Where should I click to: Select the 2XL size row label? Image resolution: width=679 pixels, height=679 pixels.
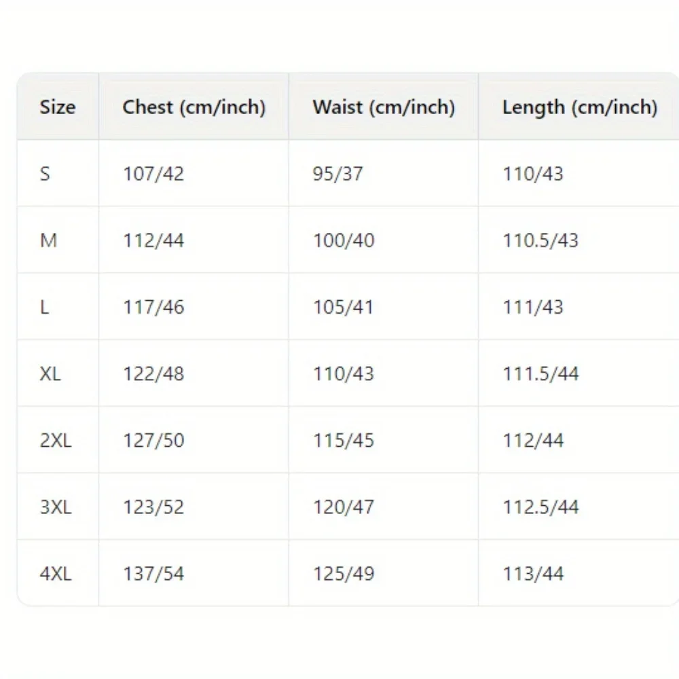[55, 440]
